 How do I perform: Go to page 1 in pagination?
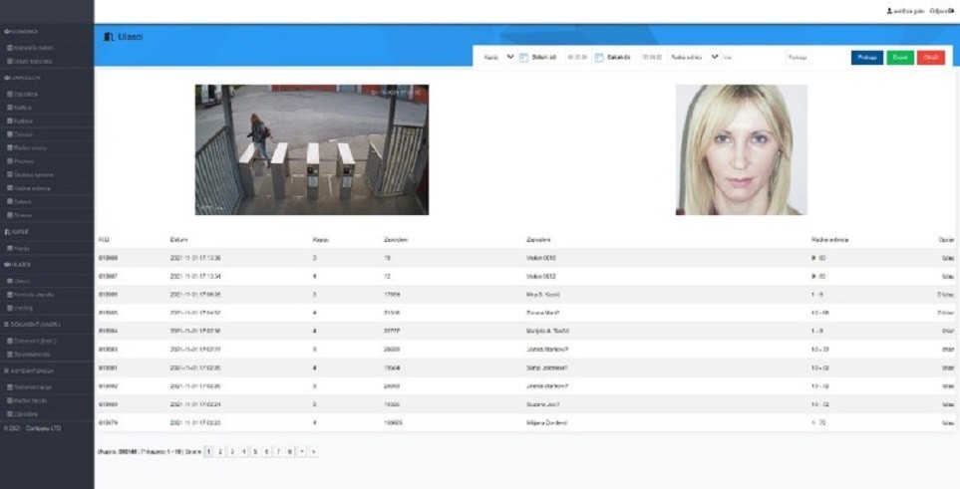(208, 452)
